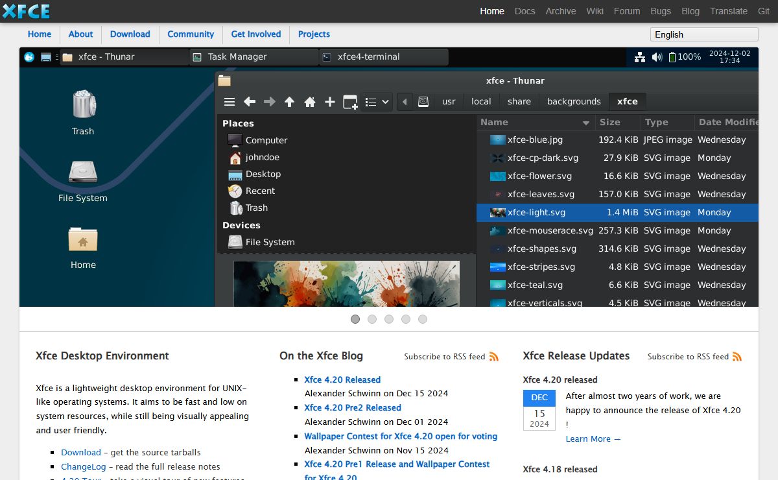
Task: Visit the Forum from top bar
Action: pos(627,11)
